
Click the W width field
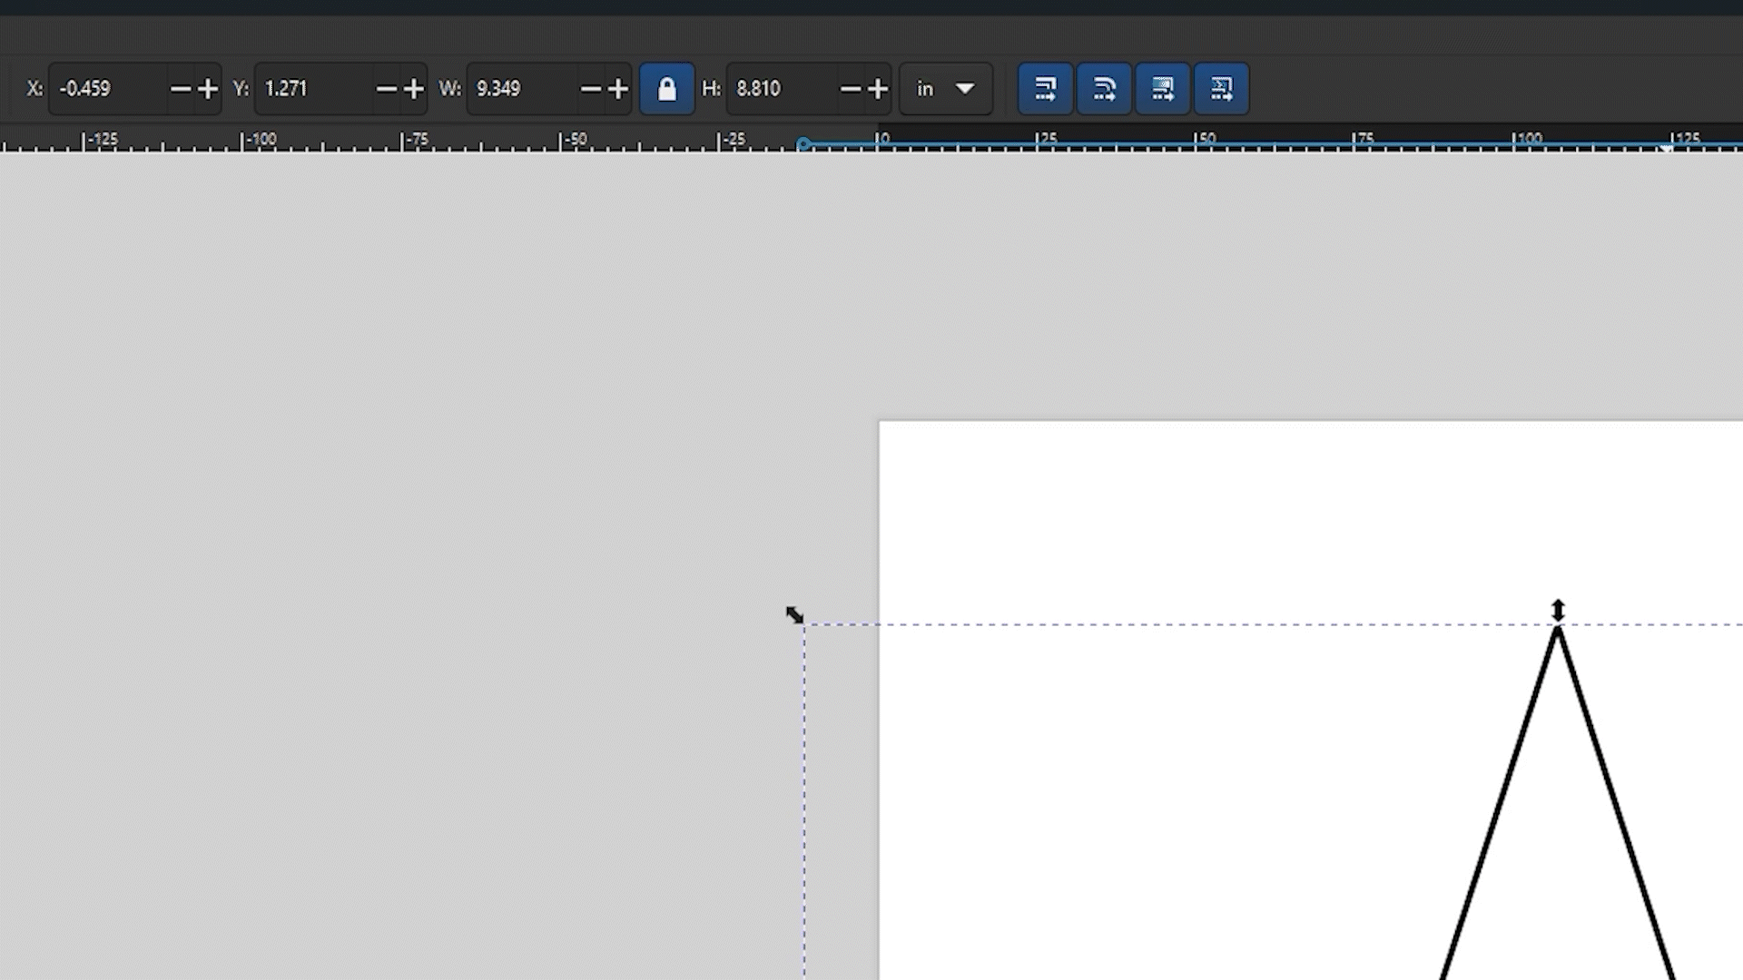[523, 88]
